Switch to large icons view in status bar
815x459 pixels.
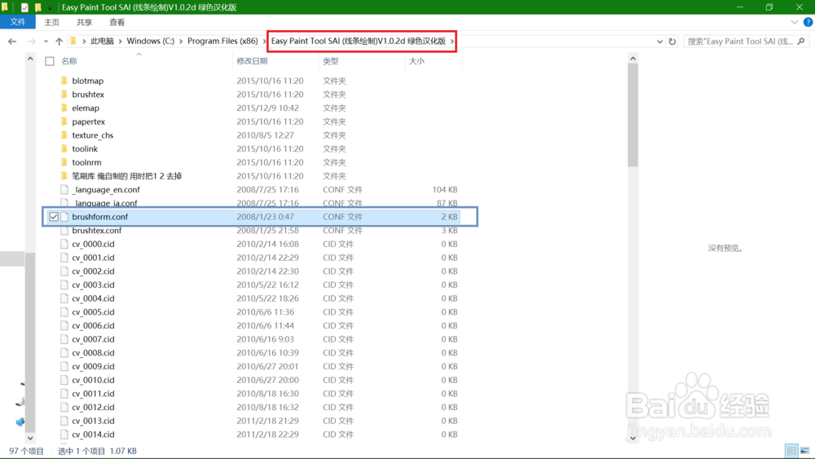pyautogui.click(x=804, y=451)
